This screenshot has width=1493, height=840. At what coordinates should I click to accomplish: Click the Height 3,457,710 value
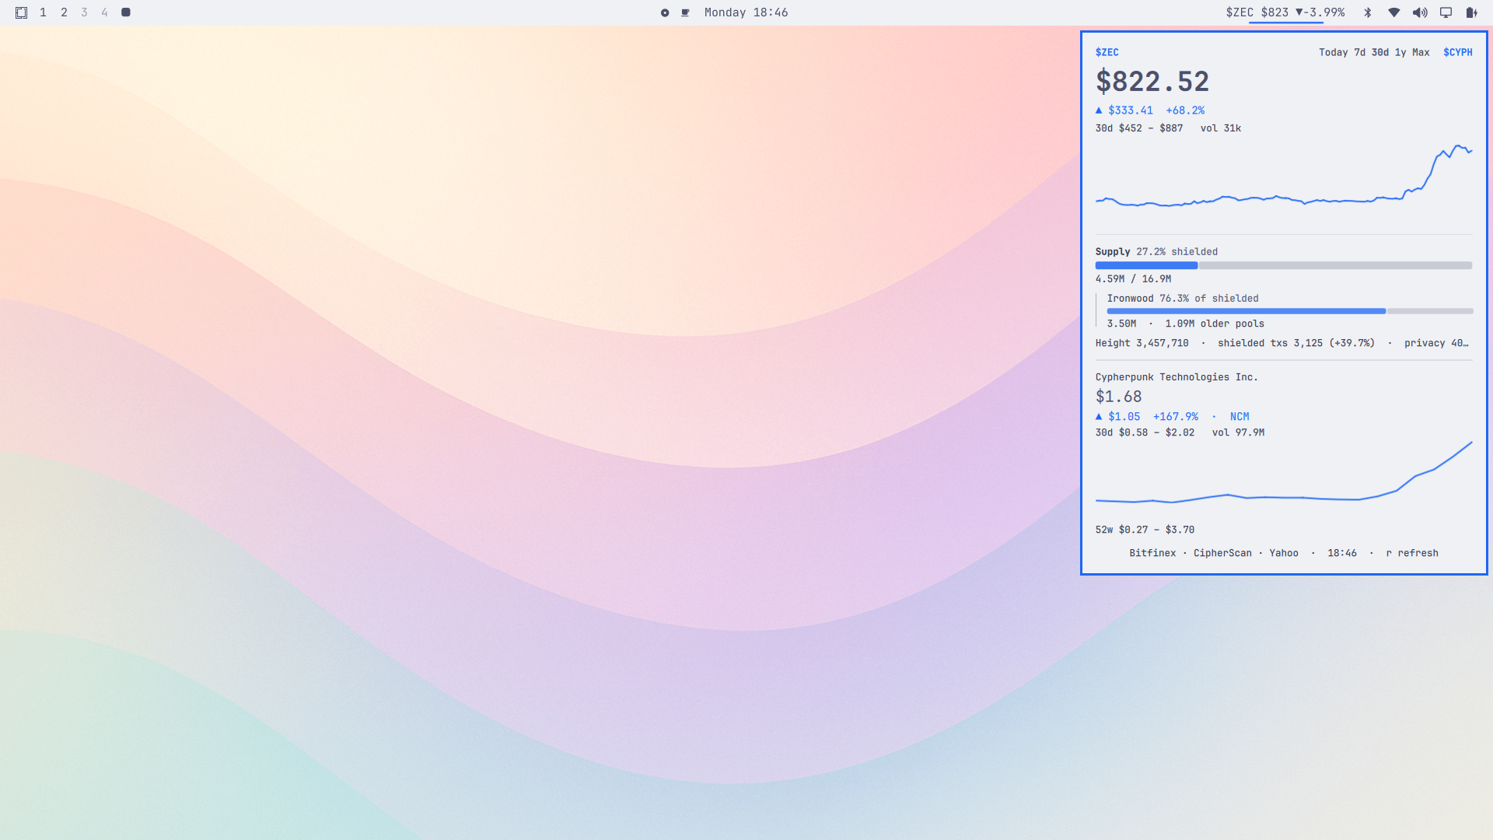[x=1142, y=343]
